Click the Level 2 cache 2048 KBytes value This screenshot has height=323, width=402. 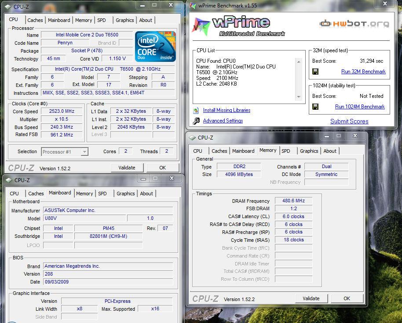point(131,127)
